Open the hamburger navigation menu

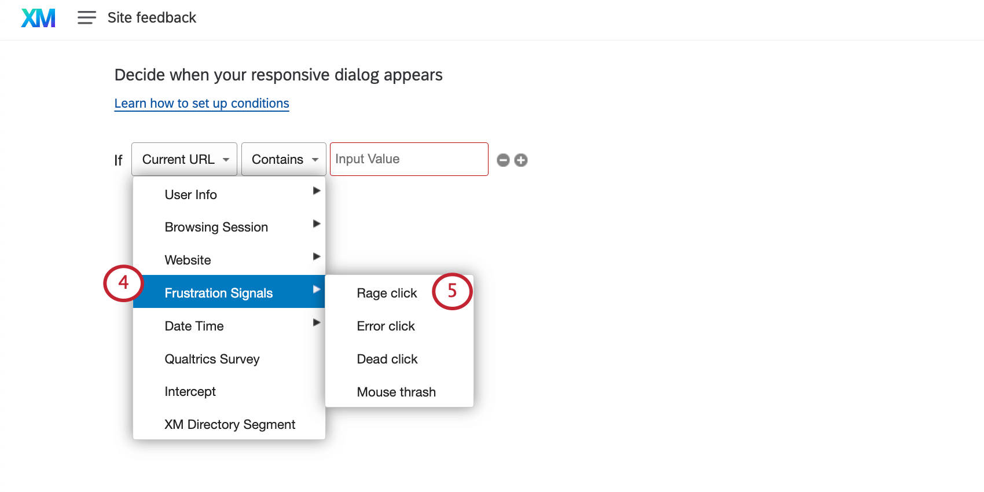(x=87, y=18)
